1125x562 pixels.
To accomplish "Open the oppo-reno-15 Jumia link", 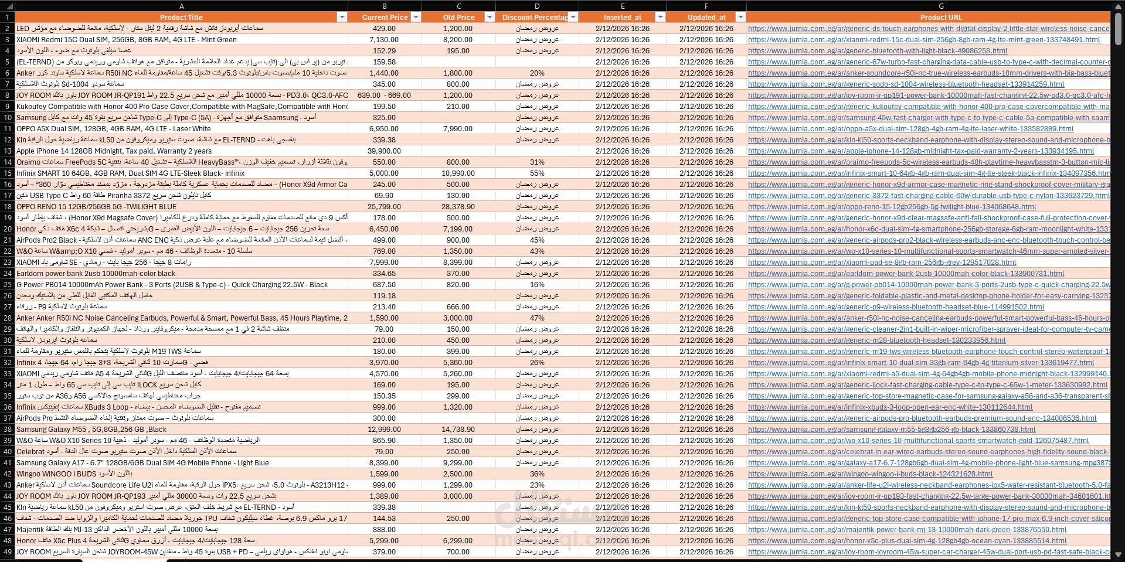I will pos(892,207).
